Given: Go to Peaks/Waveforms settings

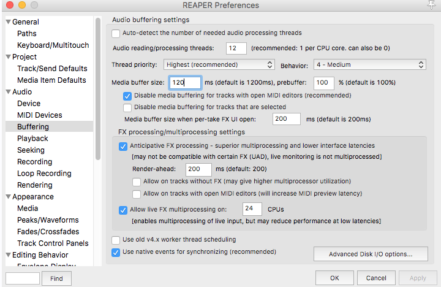Looking at the screenshot, I should (x=48, y=220).
